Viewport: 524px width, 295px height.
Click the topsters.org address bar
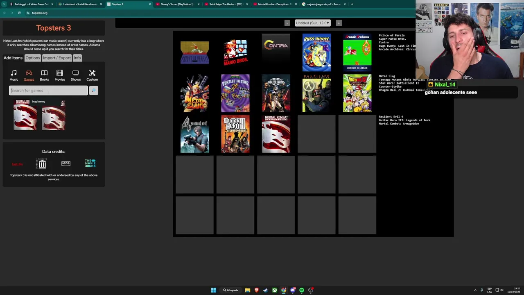tap(40, 13)
